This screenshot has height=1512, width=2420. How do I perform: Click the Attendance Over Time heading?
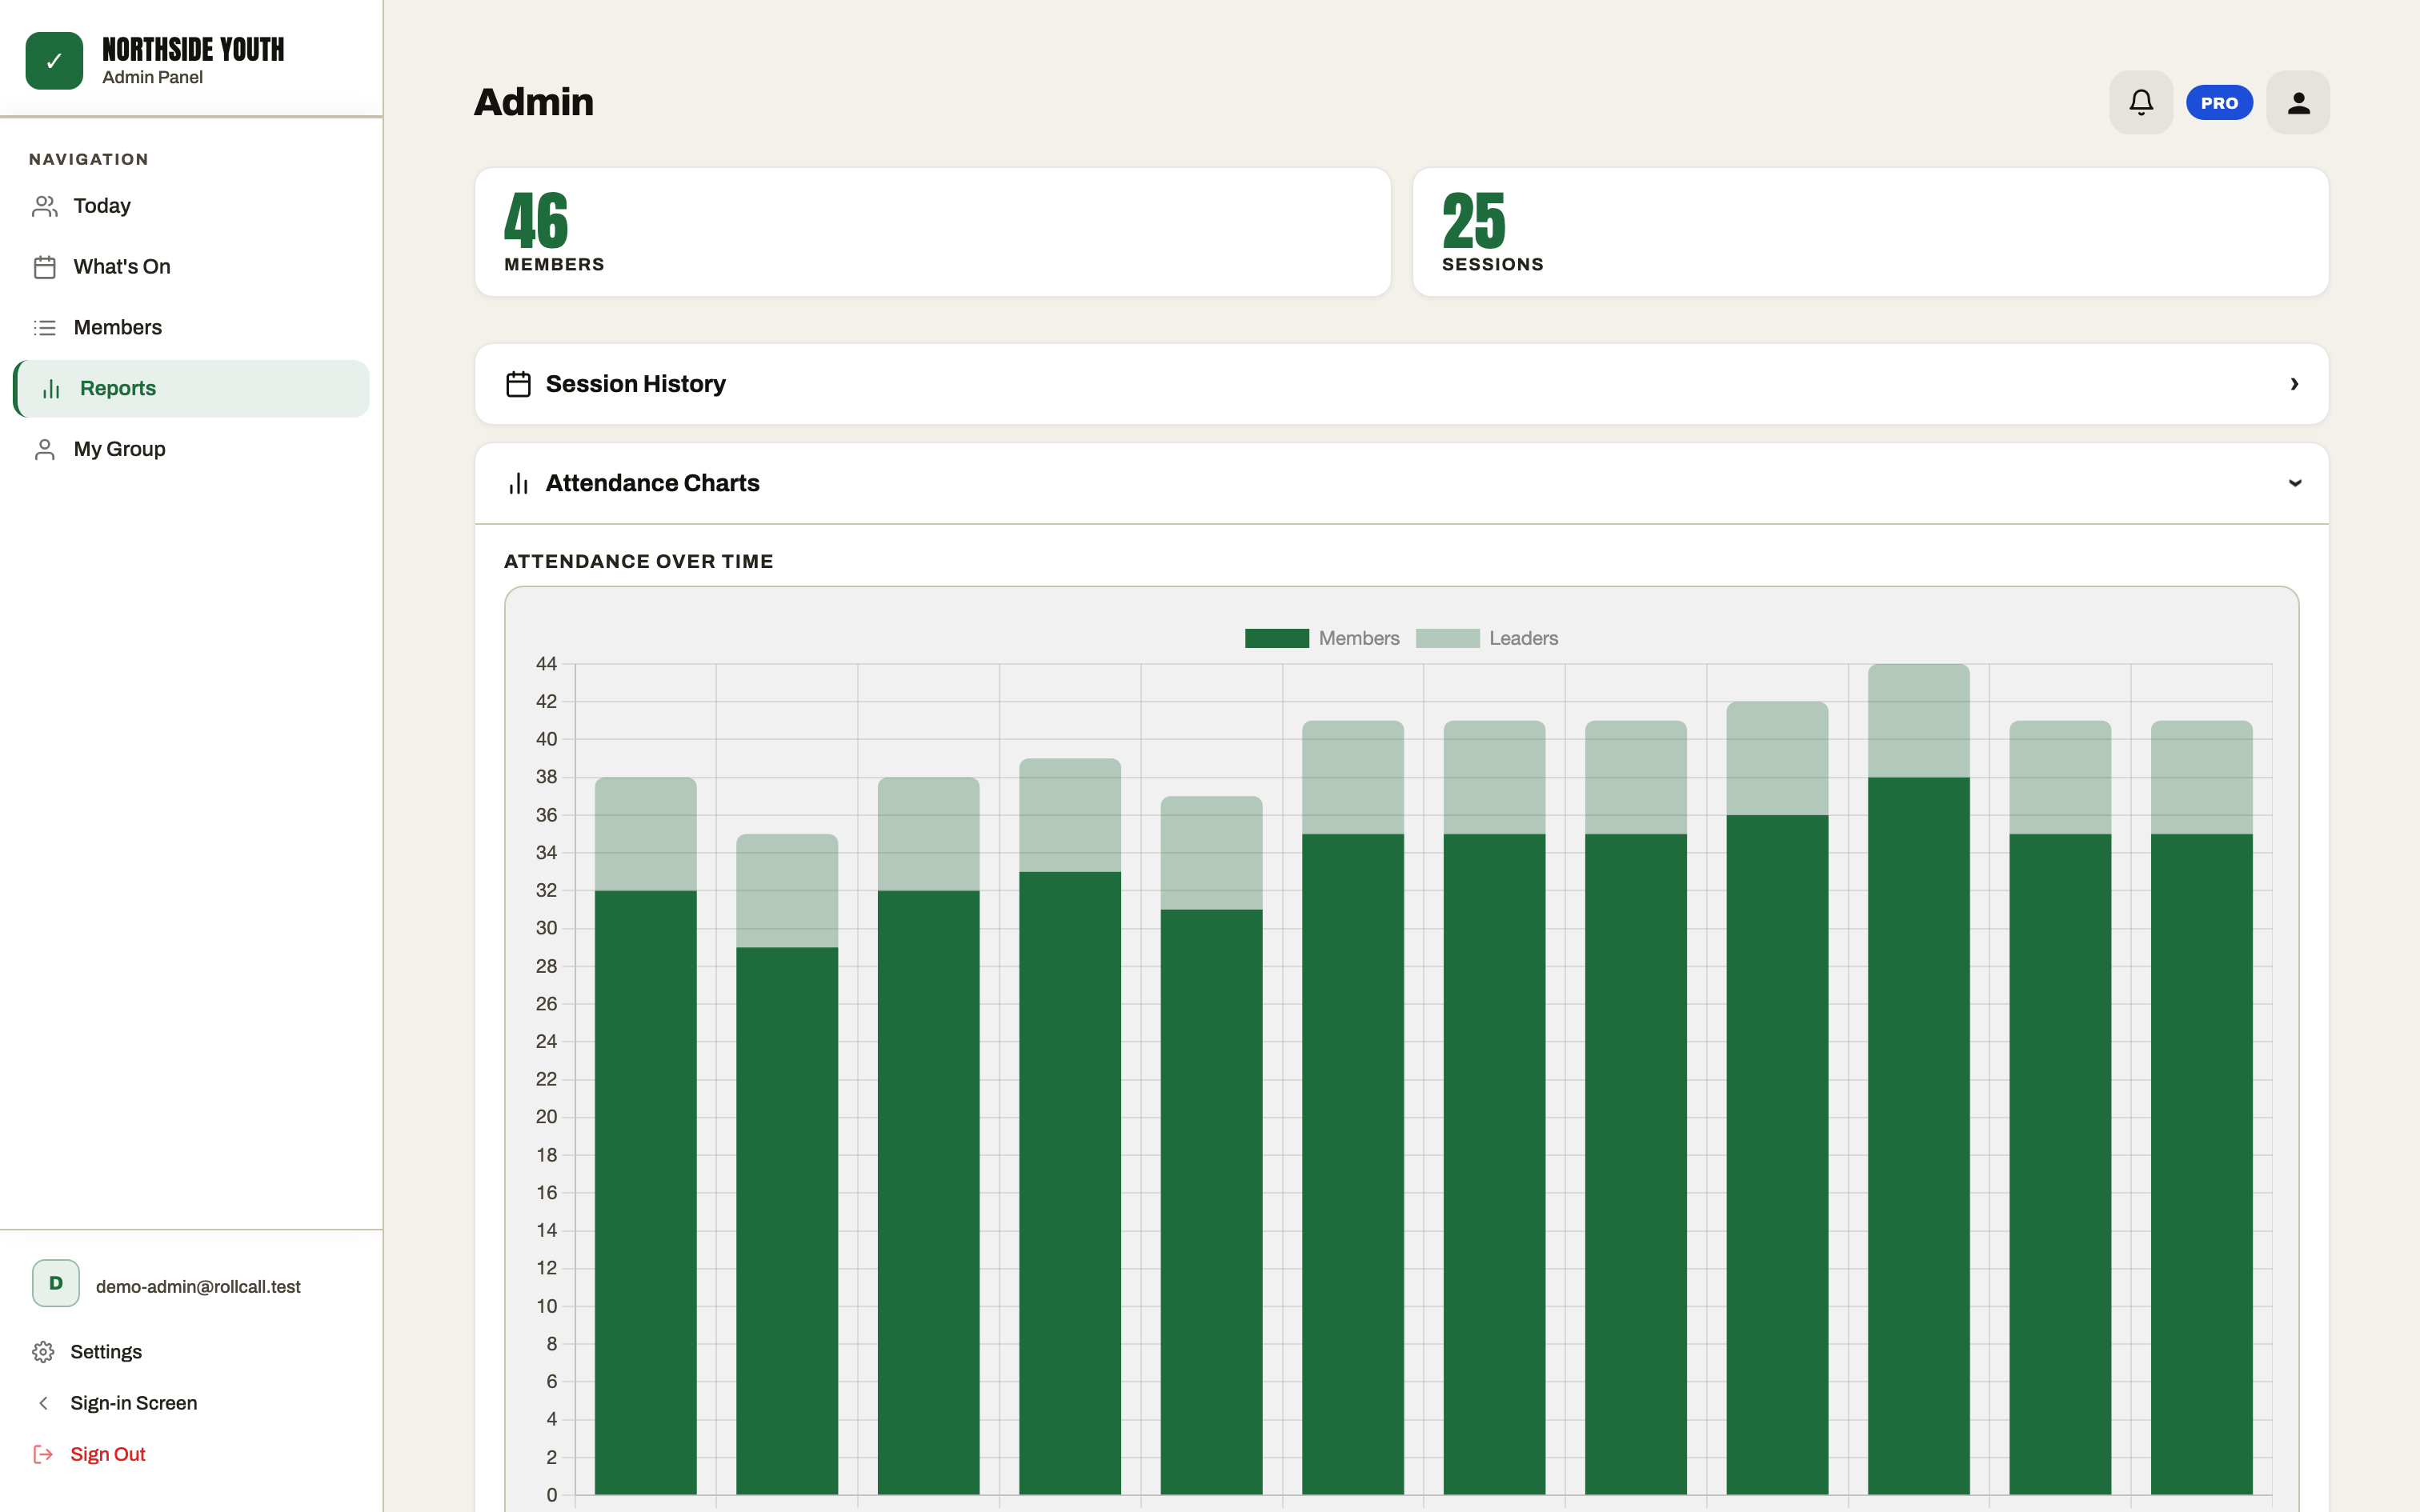pyautogui.click(x=639, y=561)
